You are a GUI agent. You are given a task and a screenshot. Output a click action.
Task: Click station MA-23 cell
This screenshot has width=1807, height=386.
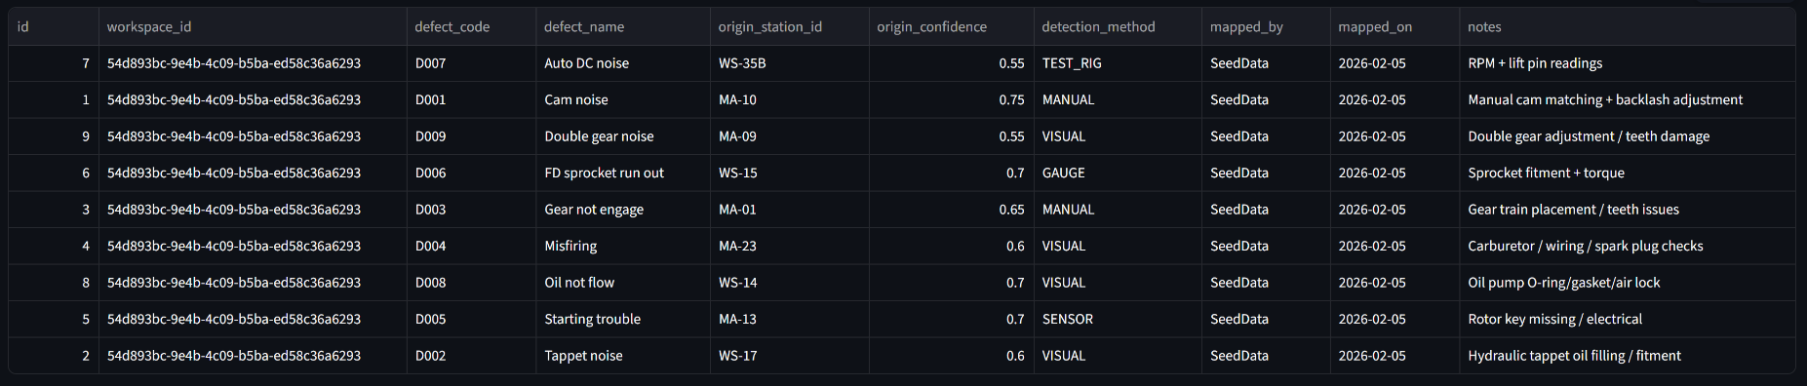(x=790, y=246)
